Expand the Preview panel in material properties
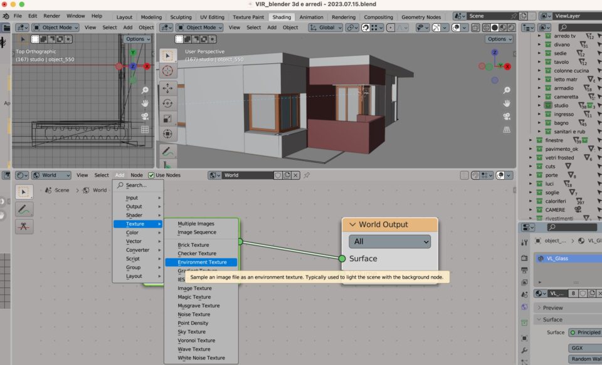This screenshot has height=365, width=602. (552, 307)
